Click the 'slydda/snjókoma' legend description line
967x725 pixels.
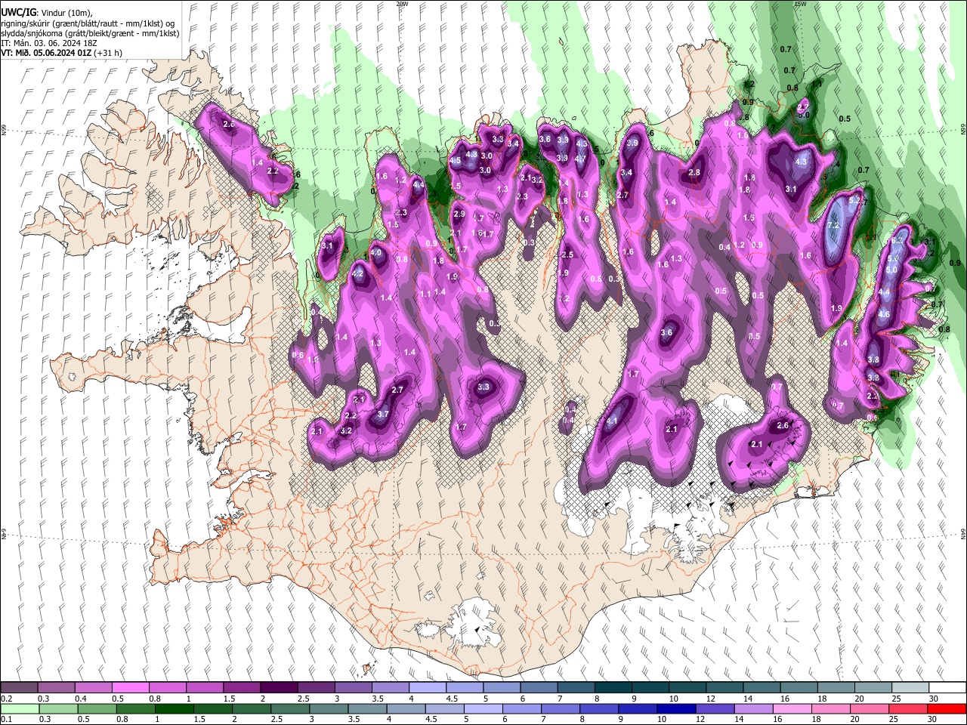tap(90, 33)
